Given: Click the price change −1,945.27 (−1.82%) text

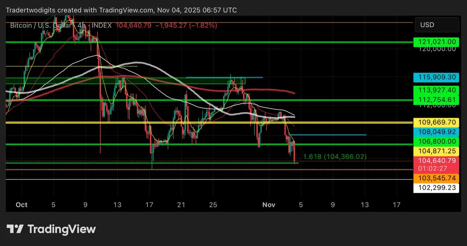Looking at the screenshot, I should click(186, 25).
